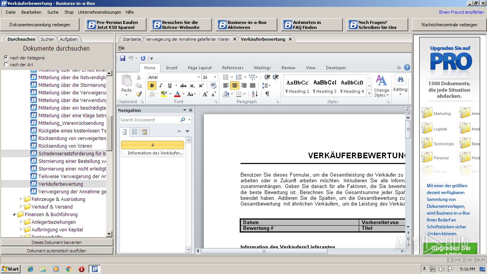487x274 pixels.
Task: Align paragraph text left
Action: pyautogui.click(x=226, y=86)
